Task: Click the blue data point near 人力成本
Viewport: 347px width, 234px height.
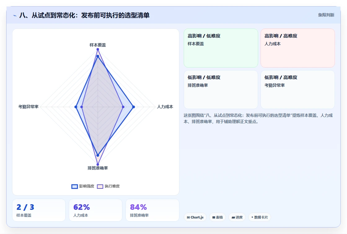Action: pyautogui.click(x=134, y=107)
